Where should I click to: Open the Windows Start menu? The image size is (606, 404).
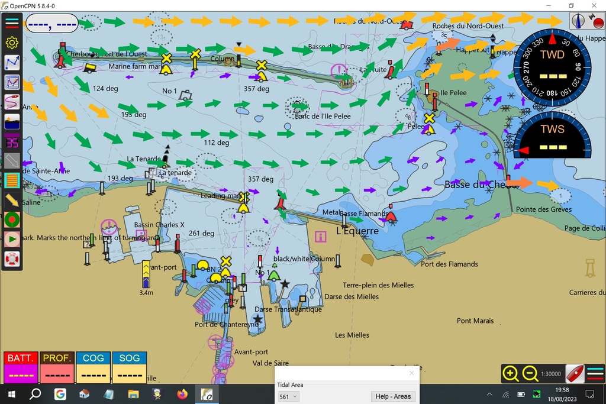click(x=12, y=394)
